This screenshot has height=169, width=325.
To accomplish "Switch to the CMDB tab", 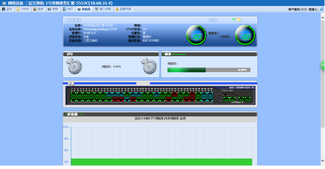I will tap(23, 9).
